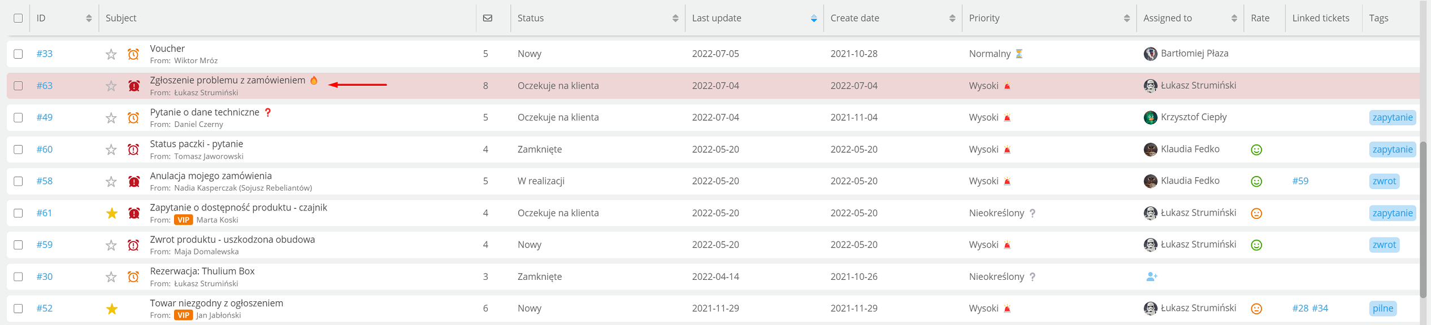Viewport: 1431px width, 325px height.
Task: Star ticket #60 Status paczki
Action: click(111, 150)
